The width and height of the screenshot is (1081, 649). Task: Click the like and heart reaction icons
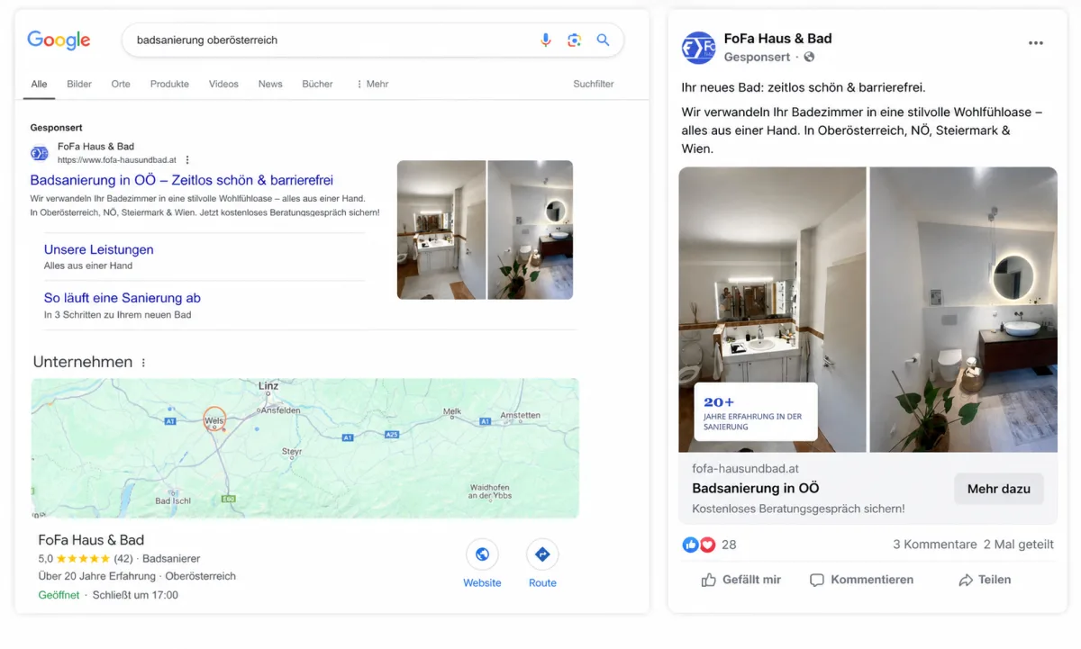pos(699,545)
